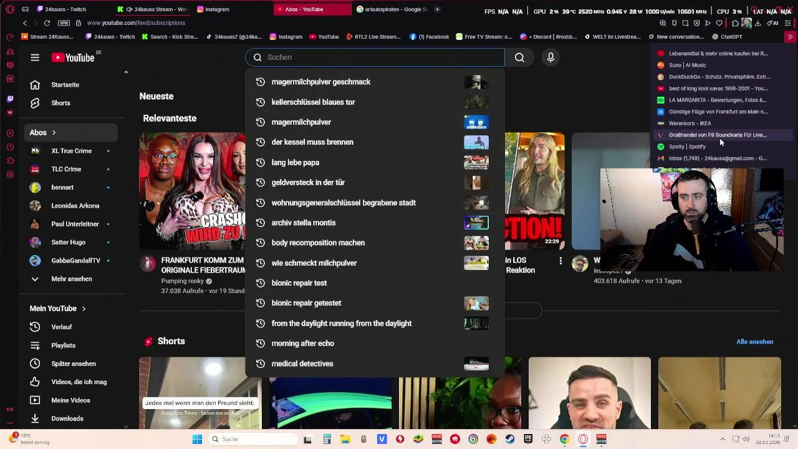
Task: Collapse the bookmarks overflow double-arrow
Action: tap(790, 37)
